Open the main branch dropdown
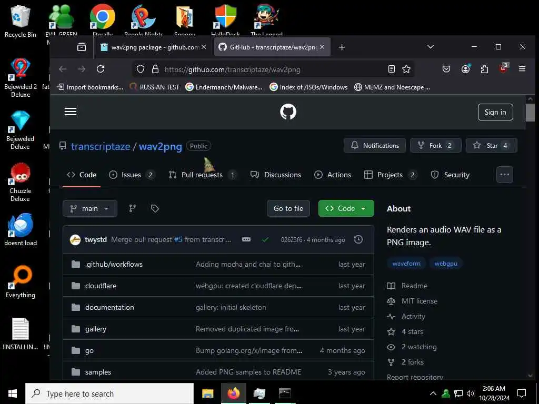Viewport: 539px width, 404px height. click(89, 208)
